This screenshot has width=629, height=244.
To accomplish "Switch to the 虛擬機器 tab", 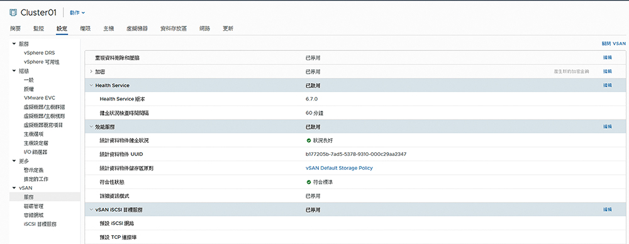I will click(x=136, y=28).
